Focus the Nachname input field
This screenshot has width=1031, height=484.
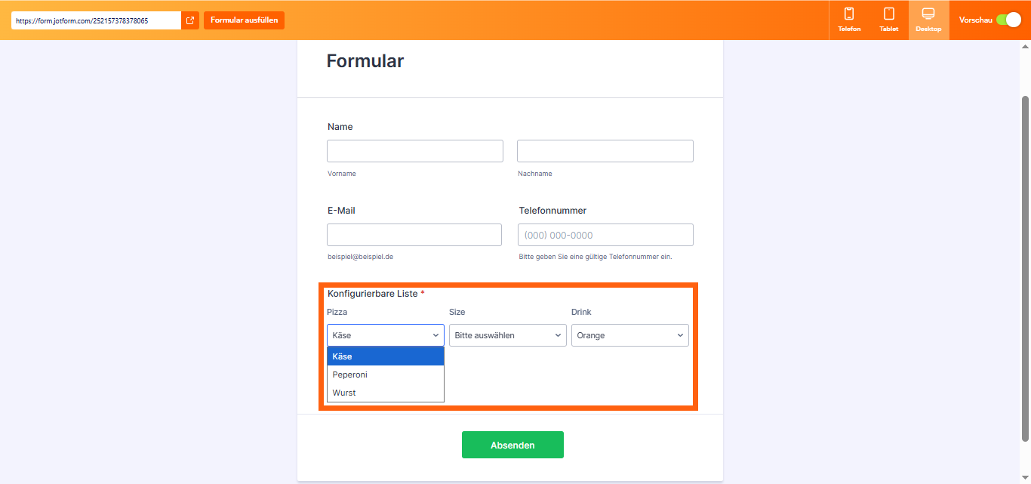(605, 151)
